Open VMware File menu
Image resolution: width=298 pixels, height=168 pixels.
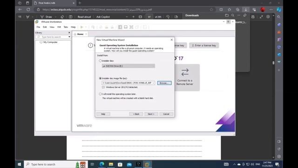38,27
